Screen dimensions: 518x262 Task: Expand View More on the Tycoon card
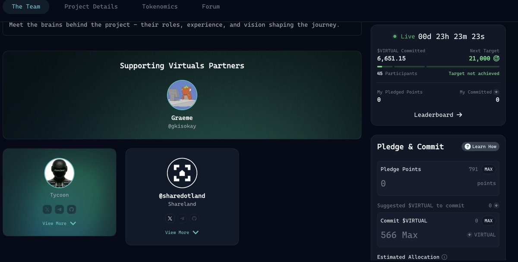point(59,223)
